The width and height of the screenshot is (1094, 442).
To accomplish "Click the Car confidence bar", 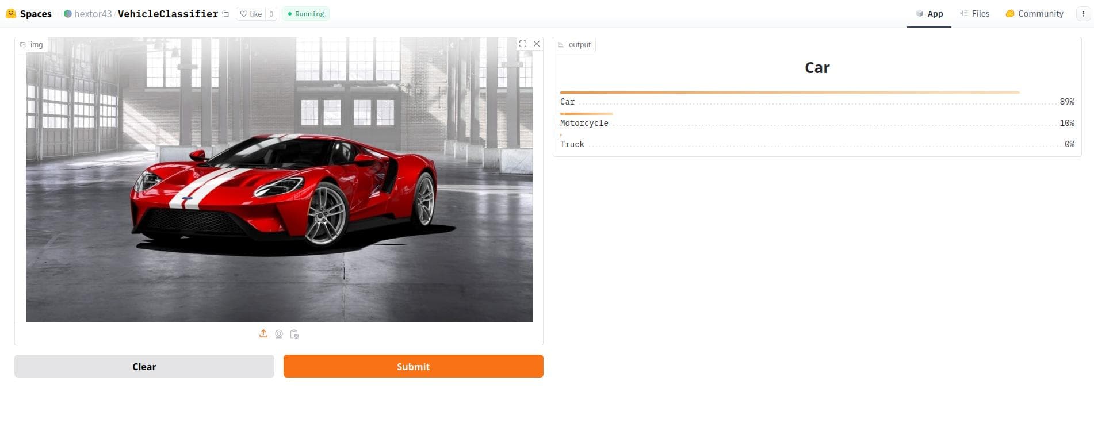I will [x=790, y=92].
